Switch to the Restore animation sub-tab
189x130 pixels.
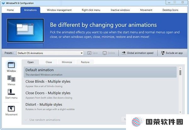(x=85, y=62)
